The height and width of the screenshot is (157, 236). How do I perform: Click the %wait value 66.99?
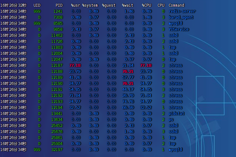(128, 108)
